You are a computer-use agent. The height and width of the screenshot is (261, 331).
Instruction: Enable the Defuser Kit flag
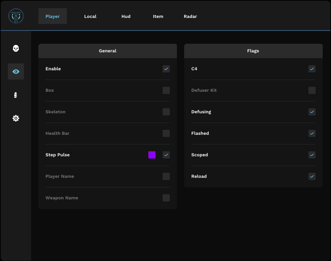312,90
